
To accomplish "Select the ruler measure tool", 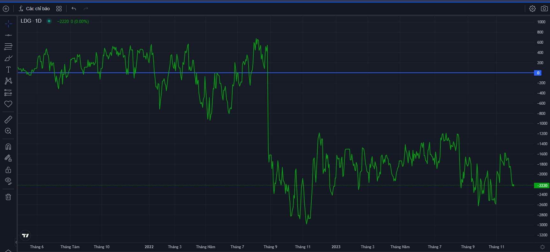I will coord(8,120).
